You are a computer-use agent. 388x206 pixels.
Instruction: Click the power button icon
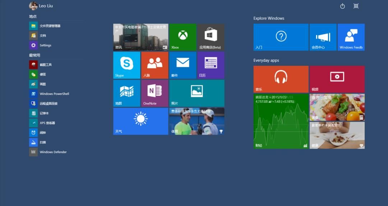click(342, 6)
